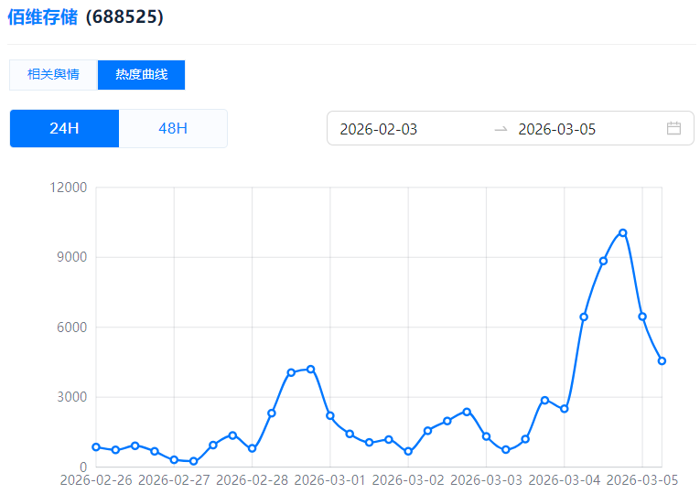Screen dimensions: 700x494
Task: Select the 24H time range option
Action: click(x=64, y=128)
